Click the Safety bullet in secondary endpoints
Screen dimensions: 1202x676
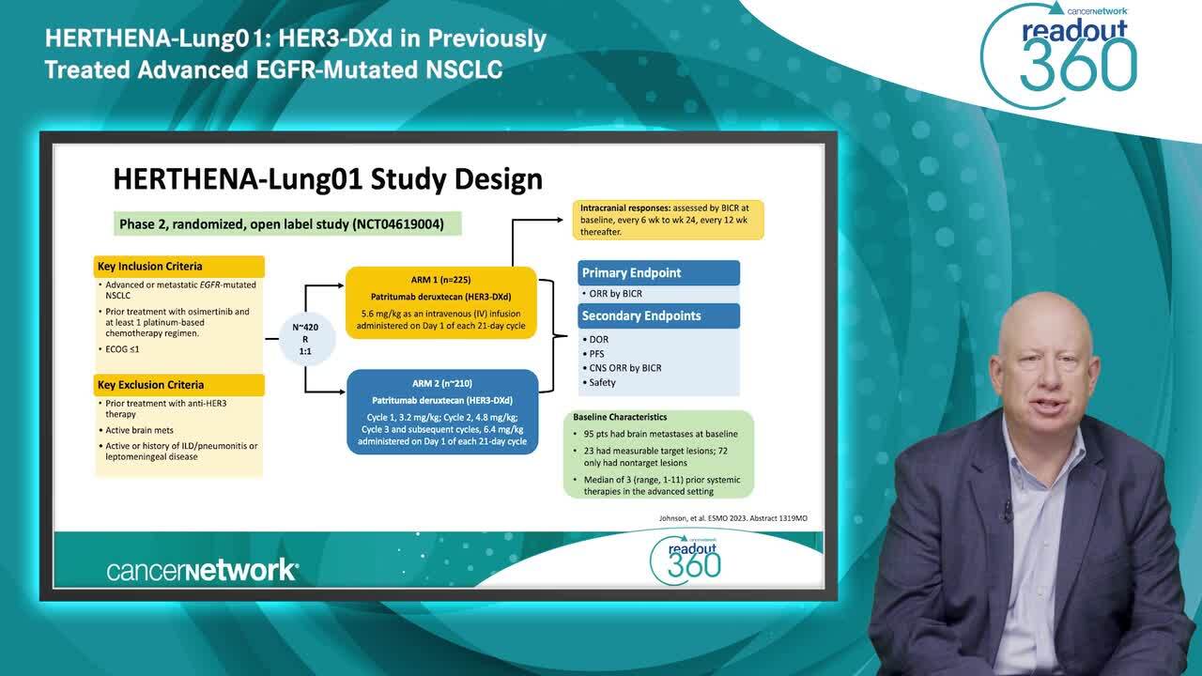click(x=599, y=383)
